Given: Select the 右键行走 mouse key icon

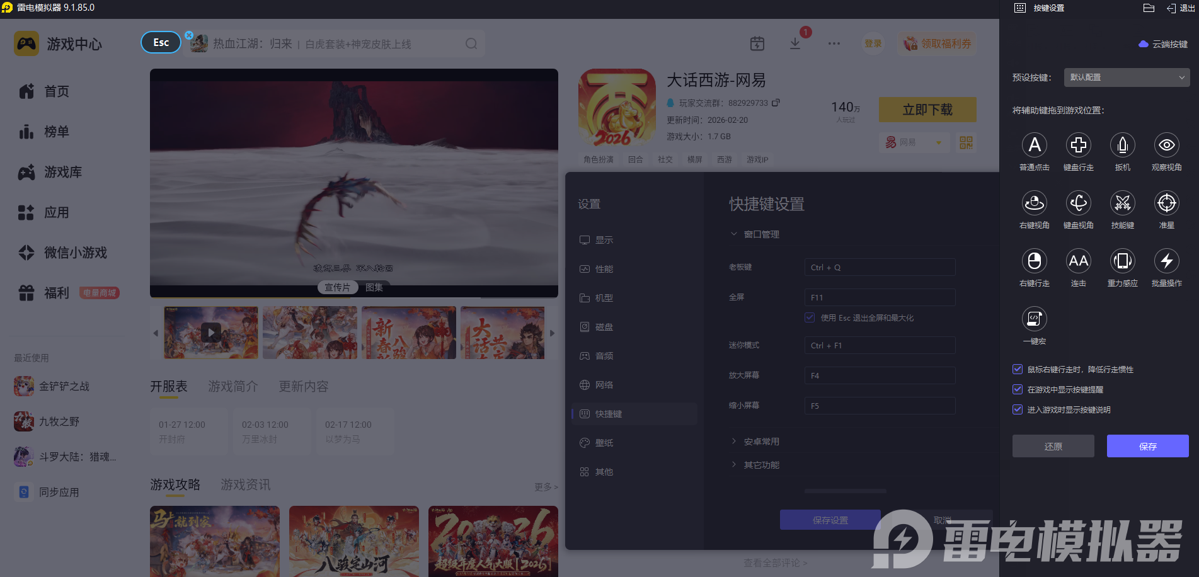Looking at the screenshot, I should 1034,261.
